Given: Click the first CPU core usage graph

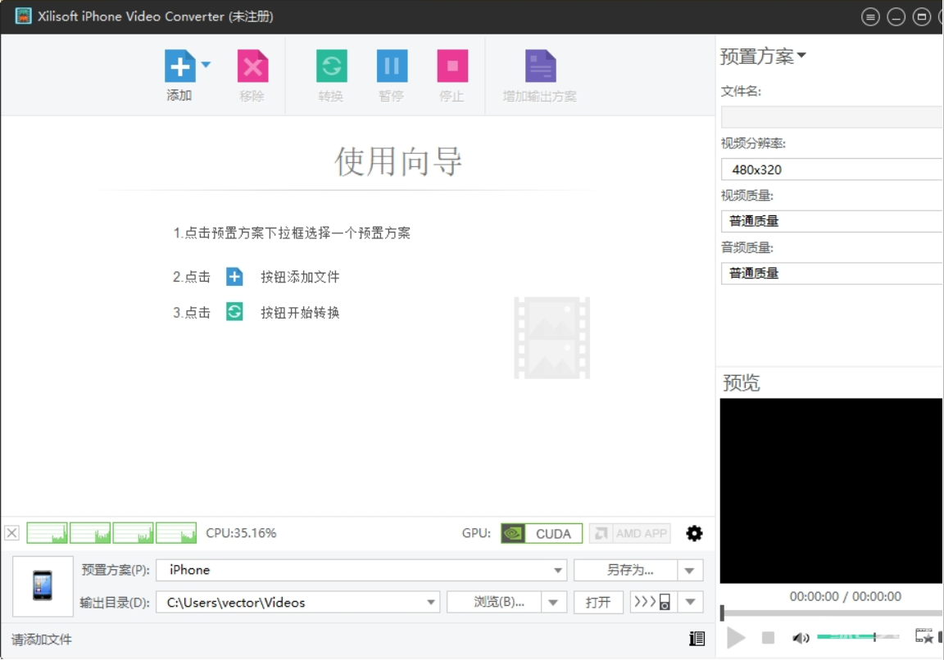Looking at the screenshot, I should tap(47, 533).
